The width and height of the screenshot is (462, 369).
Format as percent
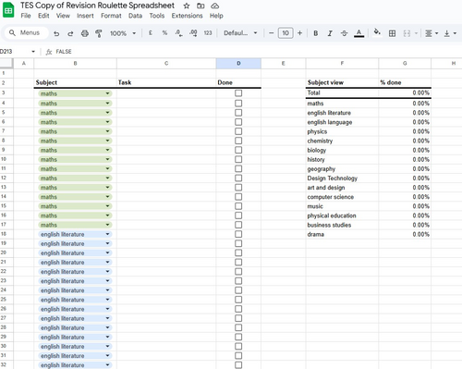(164, 33)
